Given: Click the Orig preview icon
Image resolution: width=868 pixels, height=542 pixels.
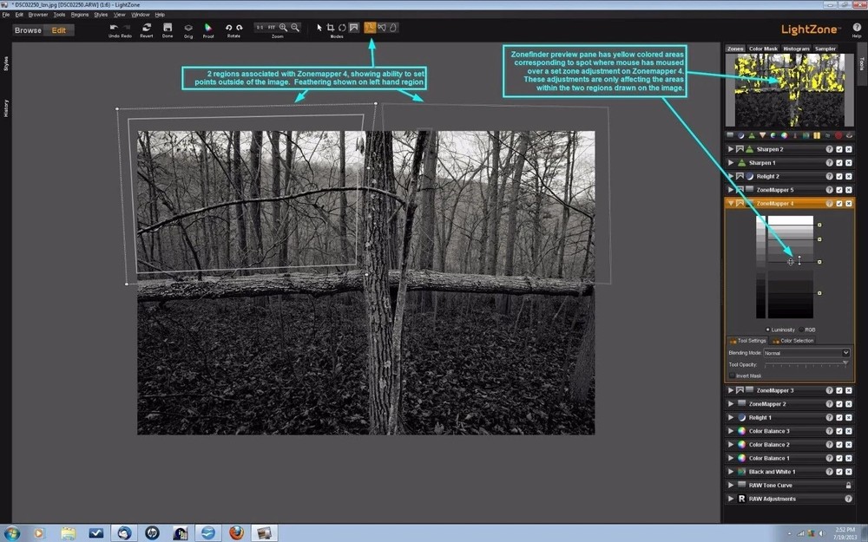Looking at the screenshot, I should tap(188, 27).
